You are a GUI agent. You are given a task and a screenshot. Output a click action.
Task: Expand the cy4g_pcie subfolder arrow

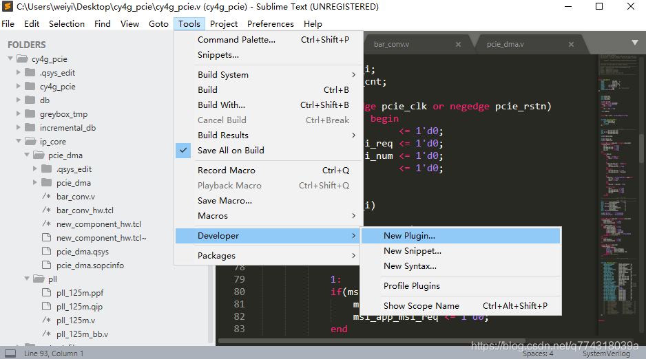click(18, 87)
